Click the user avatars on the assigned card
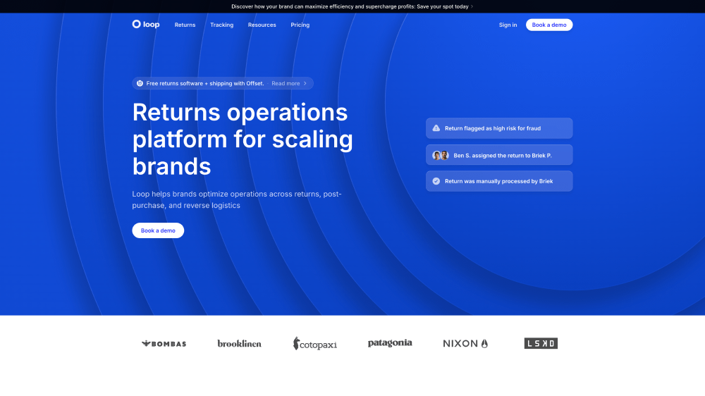 tap(441, 156)
